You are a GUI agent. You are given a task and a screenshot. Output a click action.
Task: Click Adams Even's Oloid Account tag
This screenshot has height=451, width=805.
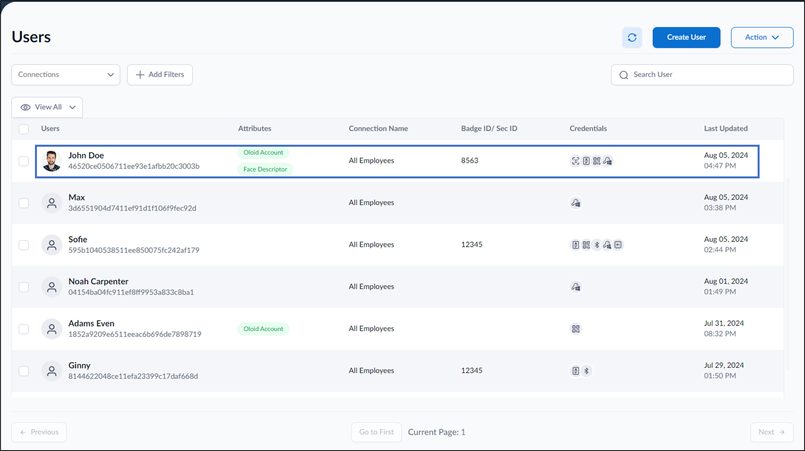[263, 329]
